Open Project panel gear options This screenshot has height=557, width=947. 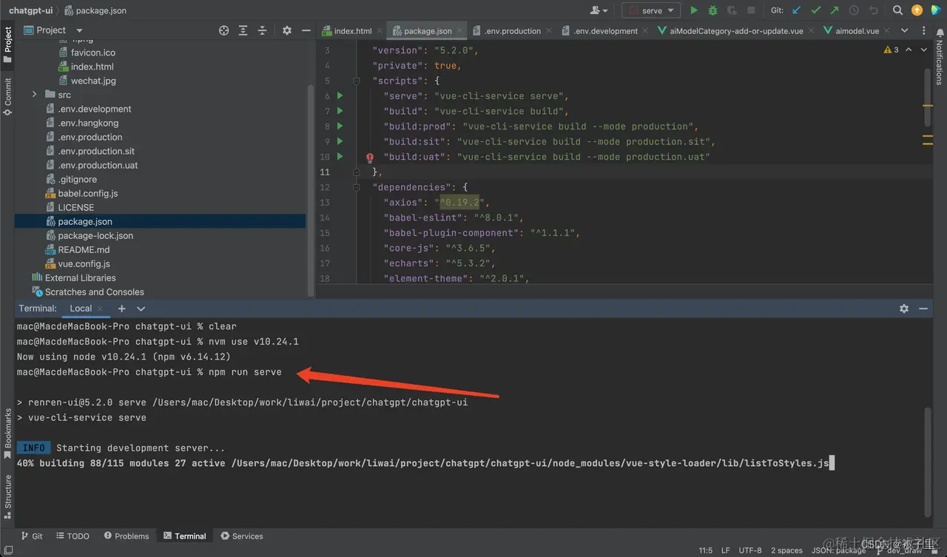point(287,30)
